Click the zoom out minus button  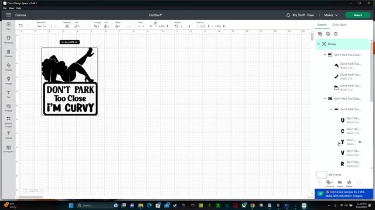25,191
